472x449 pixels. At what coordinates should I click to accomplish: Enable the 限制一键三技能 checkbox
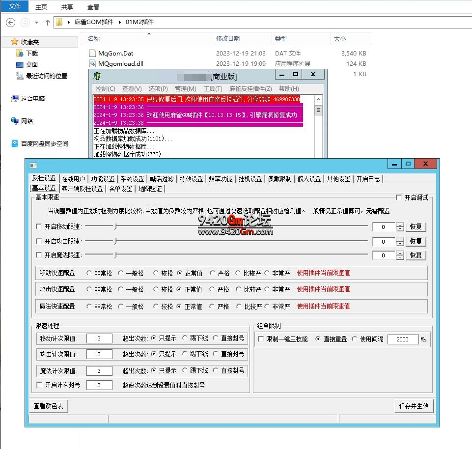pos(261,339)
